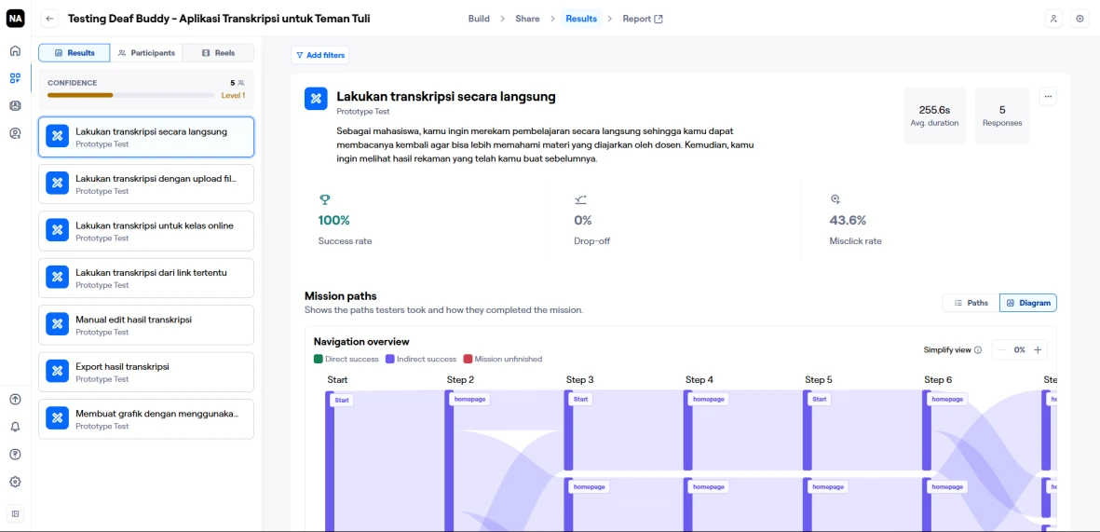Select 'Membuat grafik dengan menggunaka...' mission
This screenshot has width=1100, height=532.
point(146,419)
